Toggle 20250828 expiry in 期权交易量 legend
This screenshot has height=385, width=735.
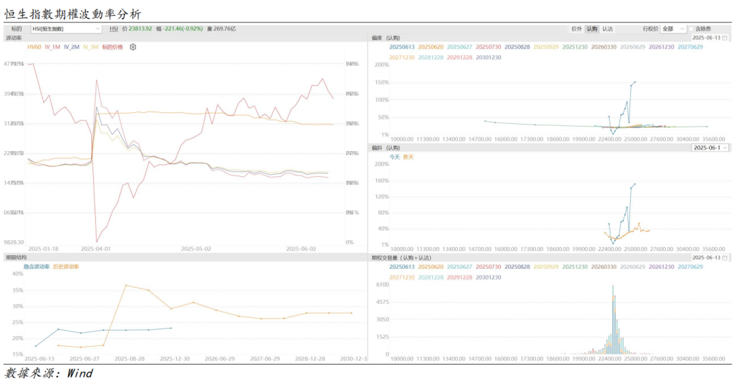[517, 267]
